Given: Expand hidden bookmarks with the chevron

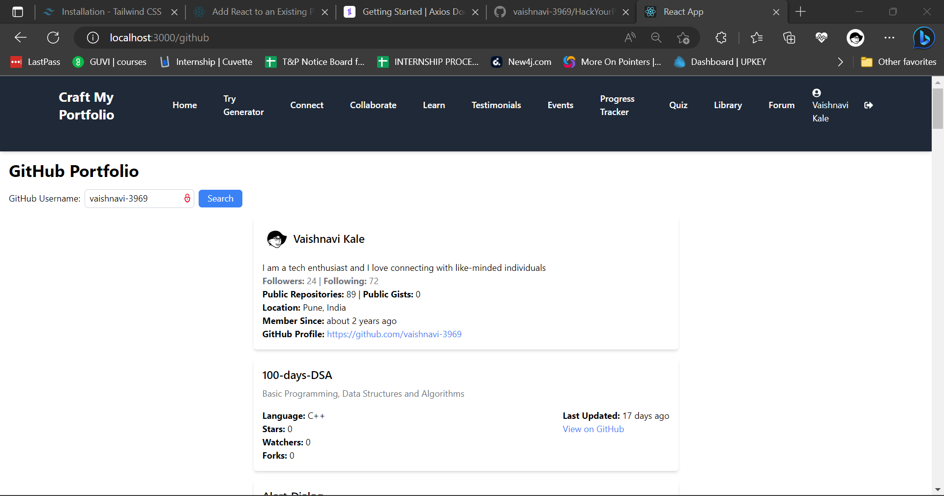Looking at the screenshot, I should (840, 62).
